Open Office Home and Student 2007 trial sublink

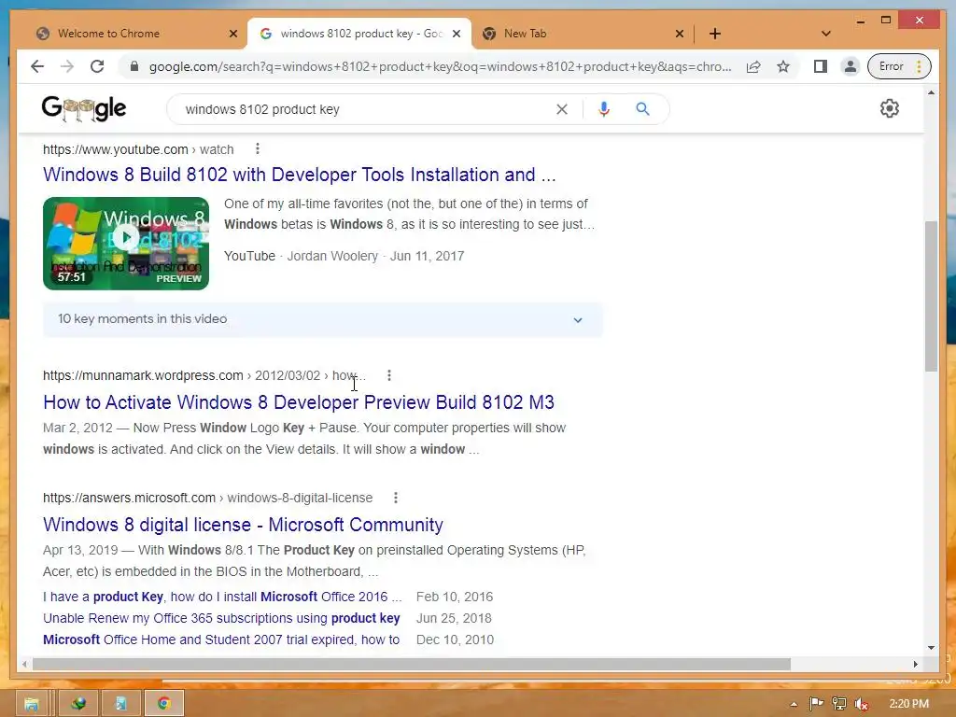pos(221,640)
